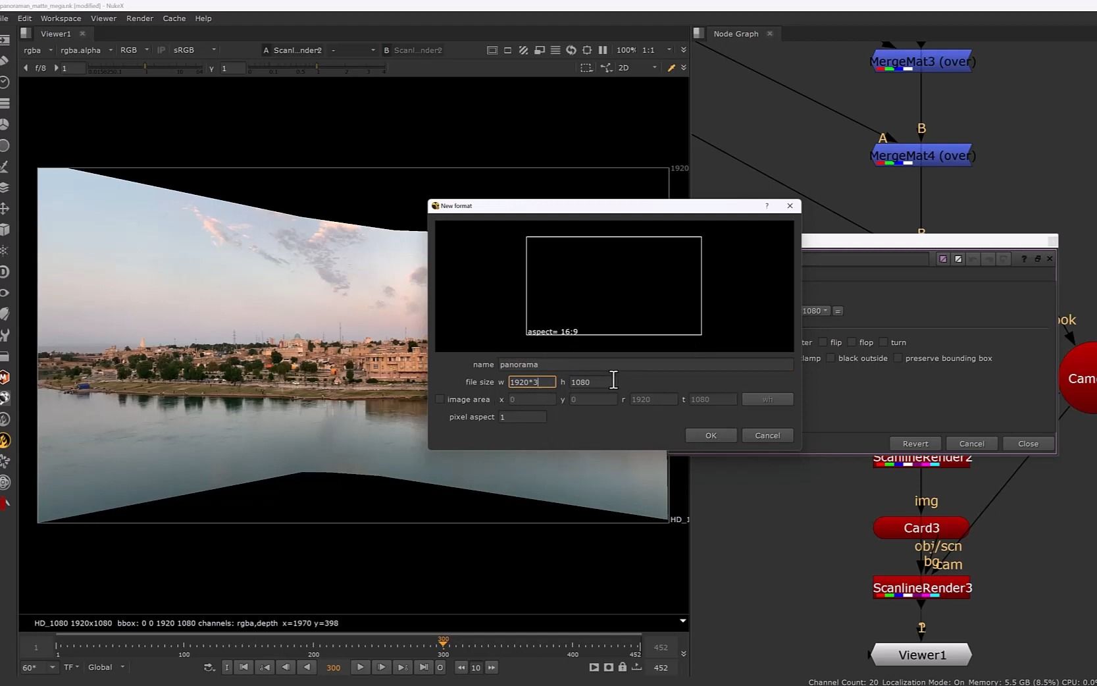Click the pixel aspect input field

pyautogui.click(x=522, y=417)
